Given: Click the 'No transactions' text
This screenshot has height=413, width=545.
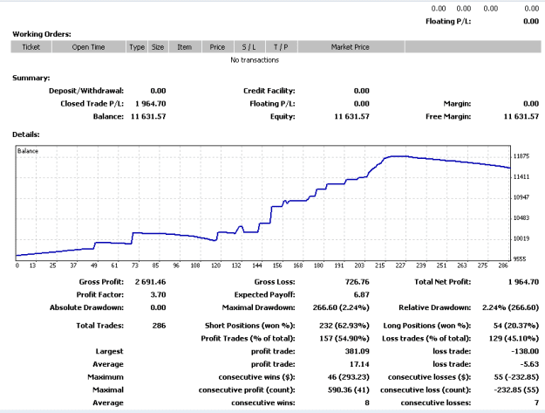Looking at the screenshot, I should coord(255,60).
